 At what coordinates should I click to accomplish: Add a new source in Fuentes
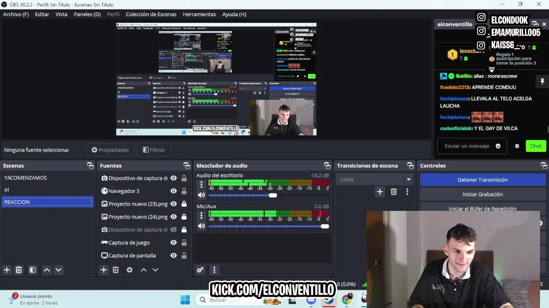pos(104,270)
